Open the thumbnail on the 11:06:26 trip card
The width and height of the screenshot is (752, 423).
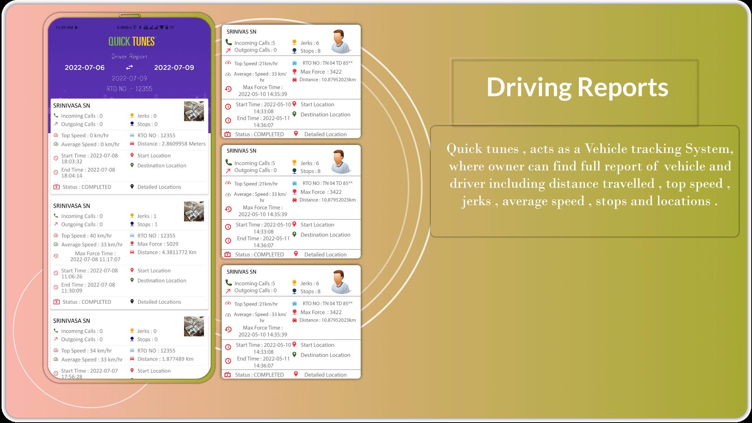pyautogui.click(x=194, y=211)
